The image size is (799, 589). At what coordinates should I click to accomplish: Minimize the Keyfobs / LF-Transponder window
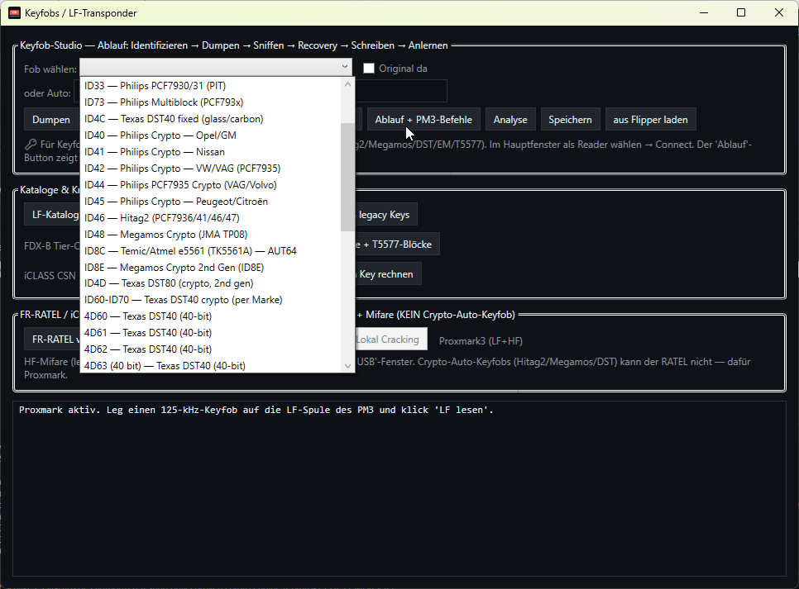pyautogui.click(x=704, y=12)
